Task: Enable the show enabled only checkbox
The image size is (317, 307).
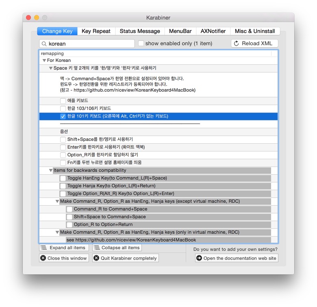Action: click(141, 43)
